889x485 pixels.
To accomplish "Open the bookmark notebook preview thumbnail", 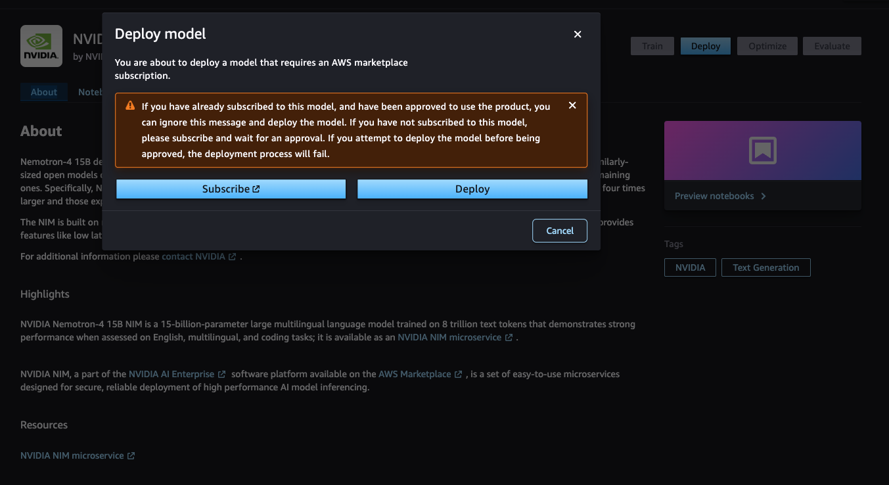I will coord(762,150).
